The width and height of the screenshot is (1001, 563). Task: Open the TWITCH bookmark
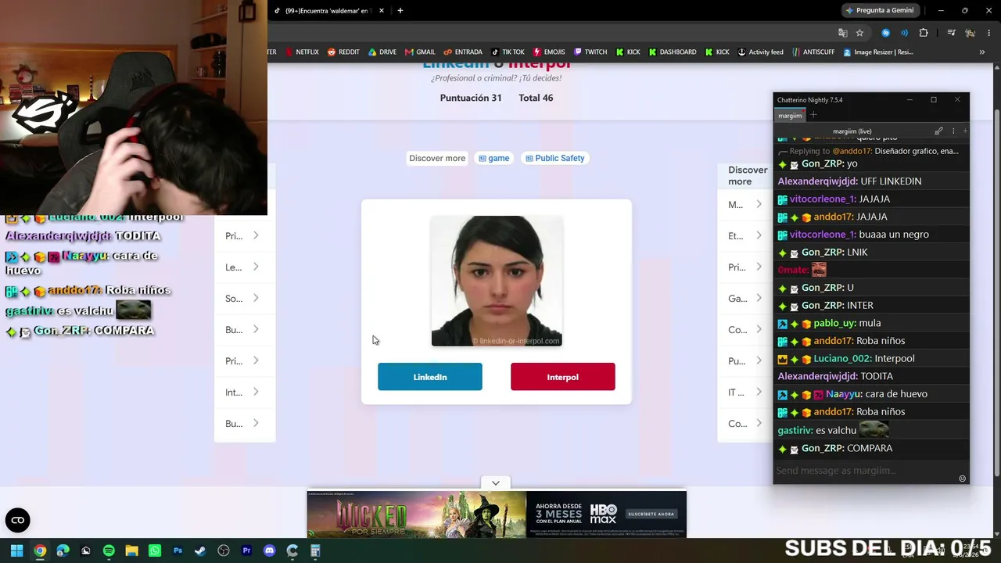click(x=590, y=52)
